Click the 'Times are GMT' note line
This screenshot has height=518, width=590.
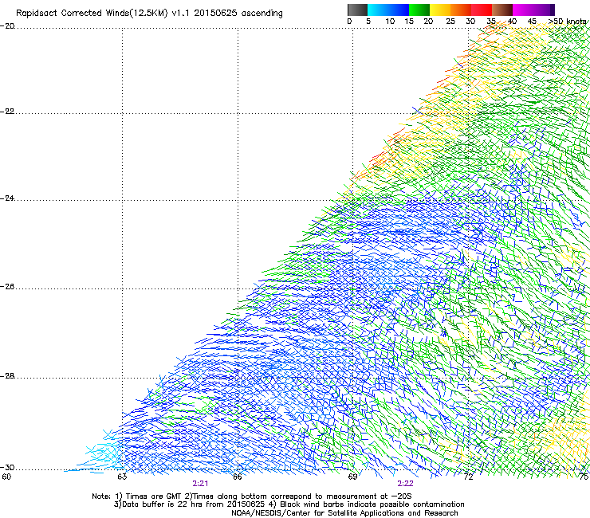[252, 496]
